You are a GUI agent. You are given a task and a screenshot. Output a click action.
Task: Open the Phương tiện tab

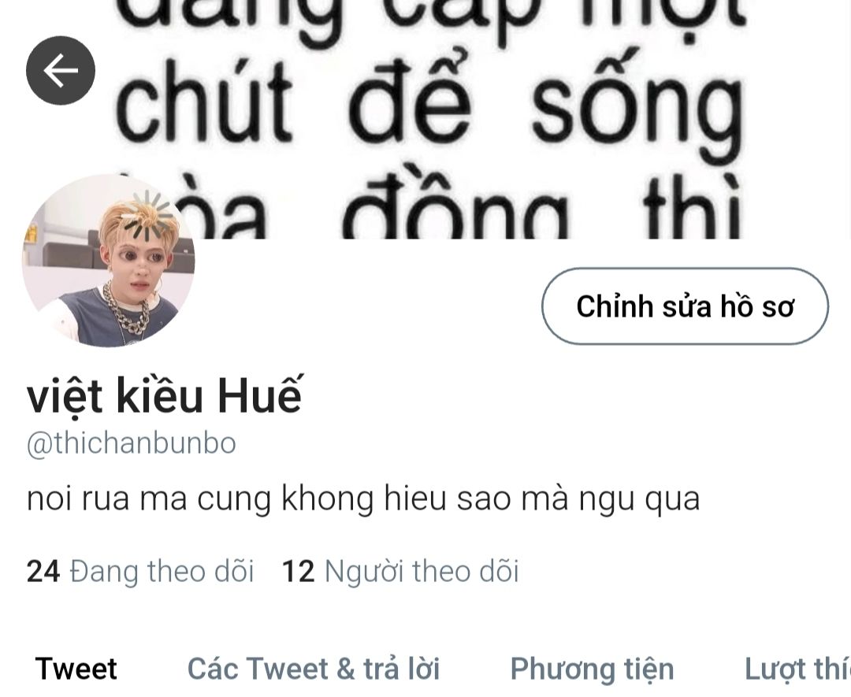click(592, 669)
